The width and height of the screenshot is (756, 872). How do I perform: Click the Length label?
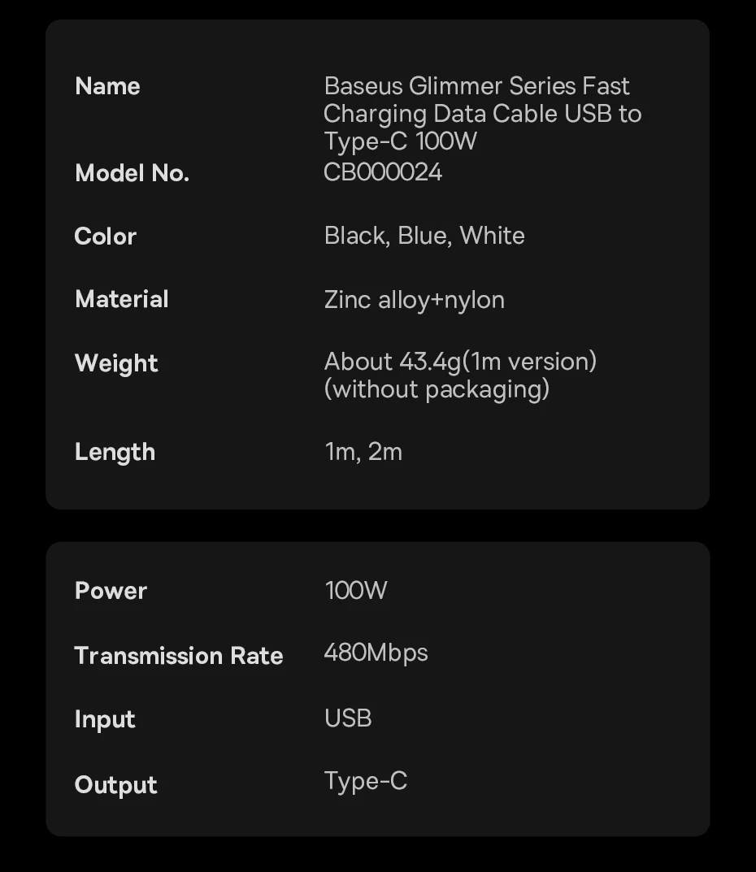[115, 452]
